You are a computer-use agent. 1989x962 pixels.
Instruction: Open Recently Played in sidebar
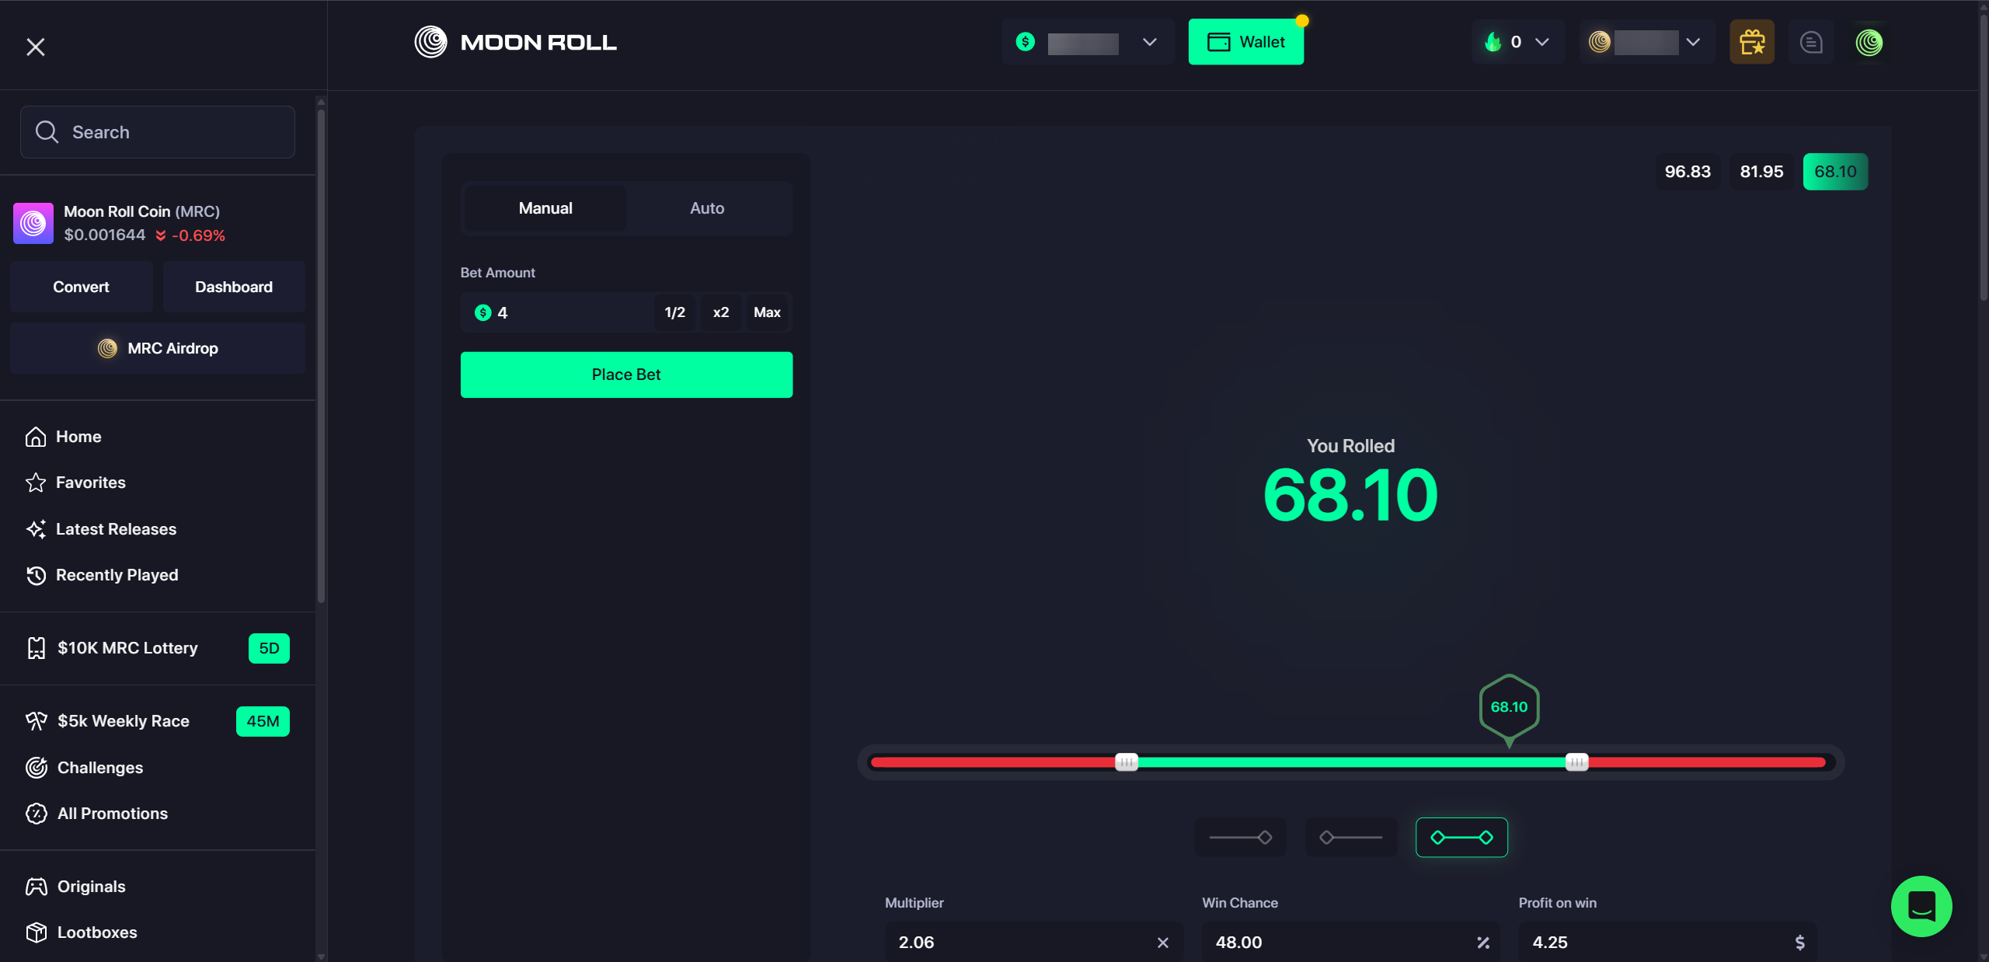[117, 575]
